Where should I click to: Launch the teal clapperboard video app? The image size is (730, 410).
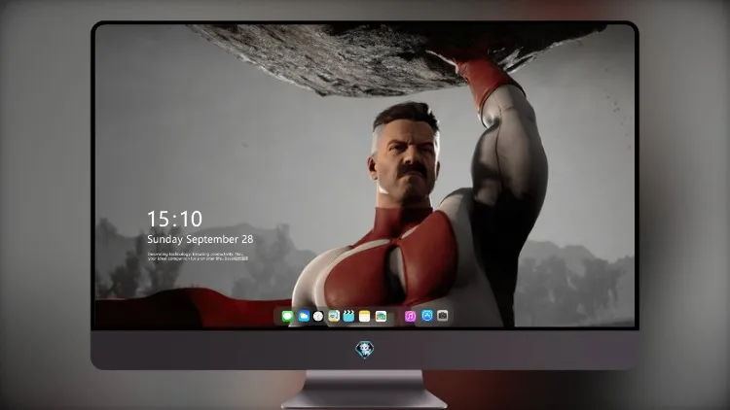point(348,316)
